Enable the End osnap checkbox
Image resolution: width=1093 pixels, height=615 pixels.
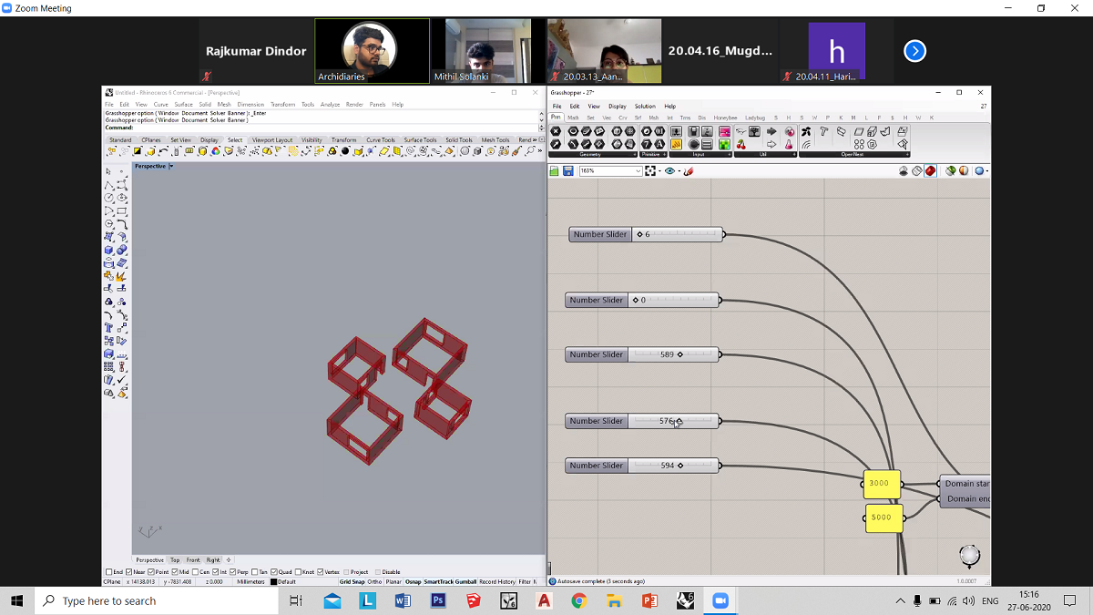[x=108, y=572]
